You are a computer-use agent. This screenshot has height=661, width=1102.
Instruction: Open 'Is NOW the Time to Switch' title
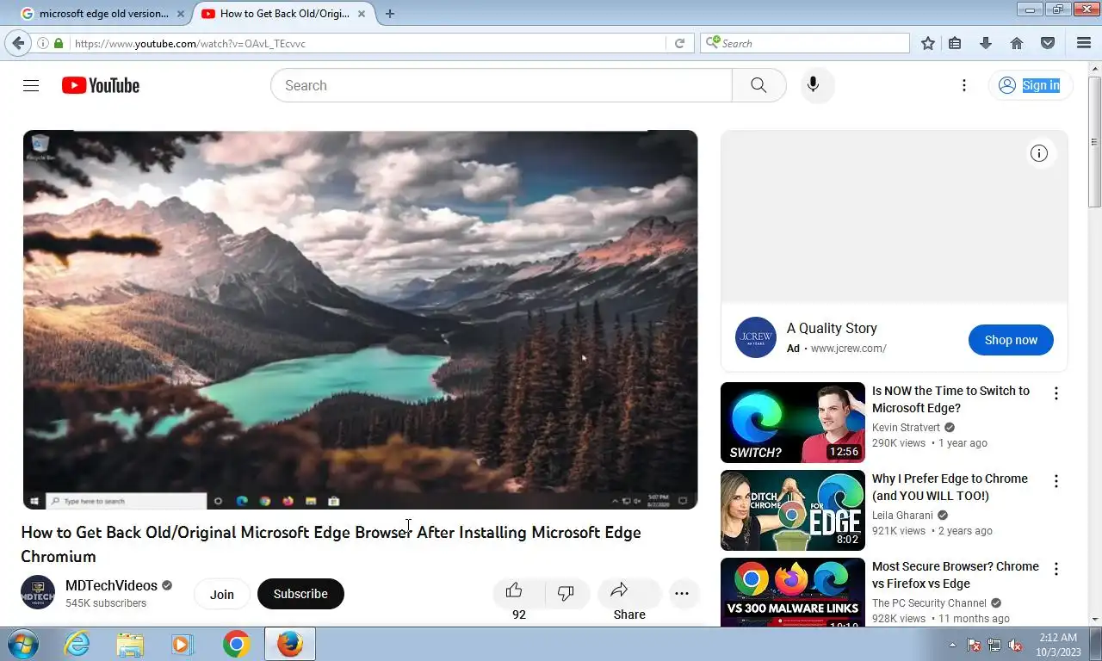pos(950,399)
